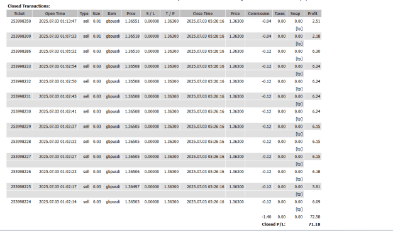Image resolution: width=393 pixels, height=231 pixels.
Task: Click open time 2025.07.03 01:02:50
Action: [x=58, y=82]
